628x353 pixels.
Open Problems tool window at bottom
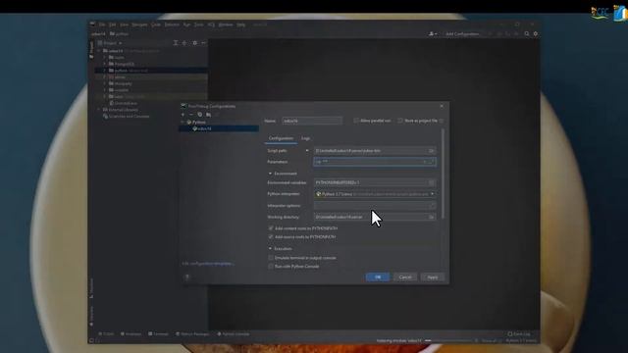tap(131, 333)
